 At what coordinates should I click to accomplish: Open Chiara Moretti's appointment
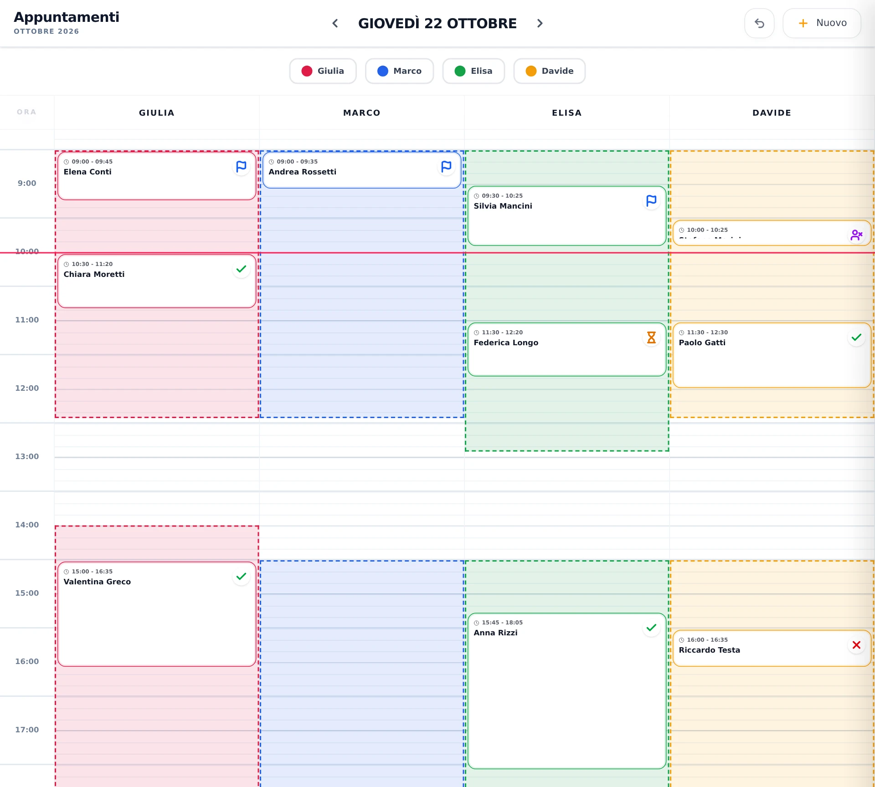[156, 281]
